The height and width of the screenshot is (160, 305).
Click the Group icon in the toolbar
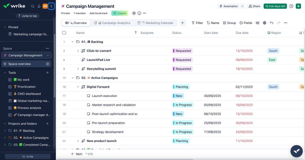tap(229, 23)
